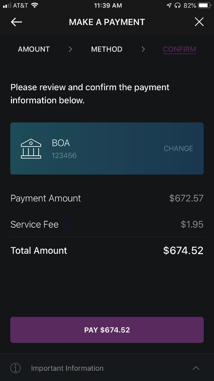Go to the Method step
The height and width of the screenshot is (381, 214).
tap(106, 49)
